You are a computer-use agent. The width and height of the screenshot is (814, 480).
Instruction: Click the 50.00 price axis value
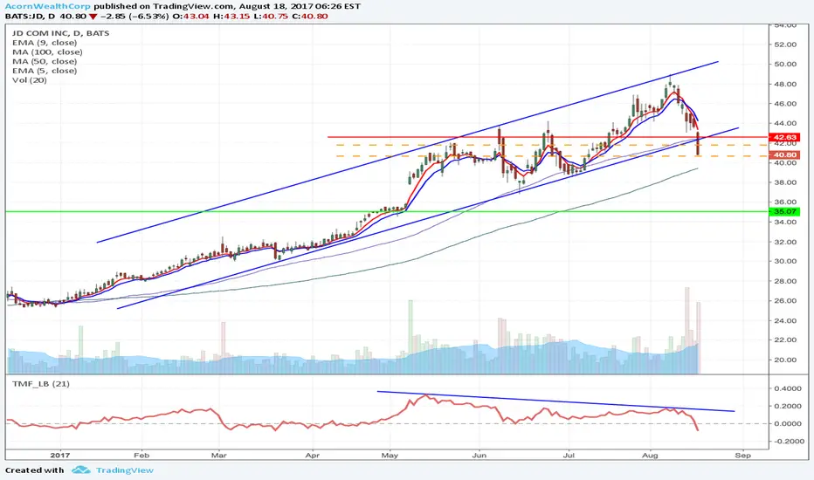pos(785,65)
